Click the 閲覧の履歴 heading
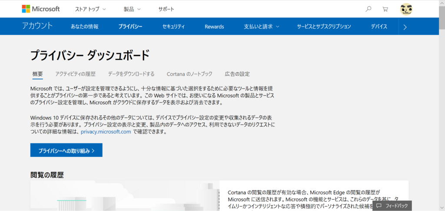The width and height of the screenshot is (445, 211). [x=47, y=175]
